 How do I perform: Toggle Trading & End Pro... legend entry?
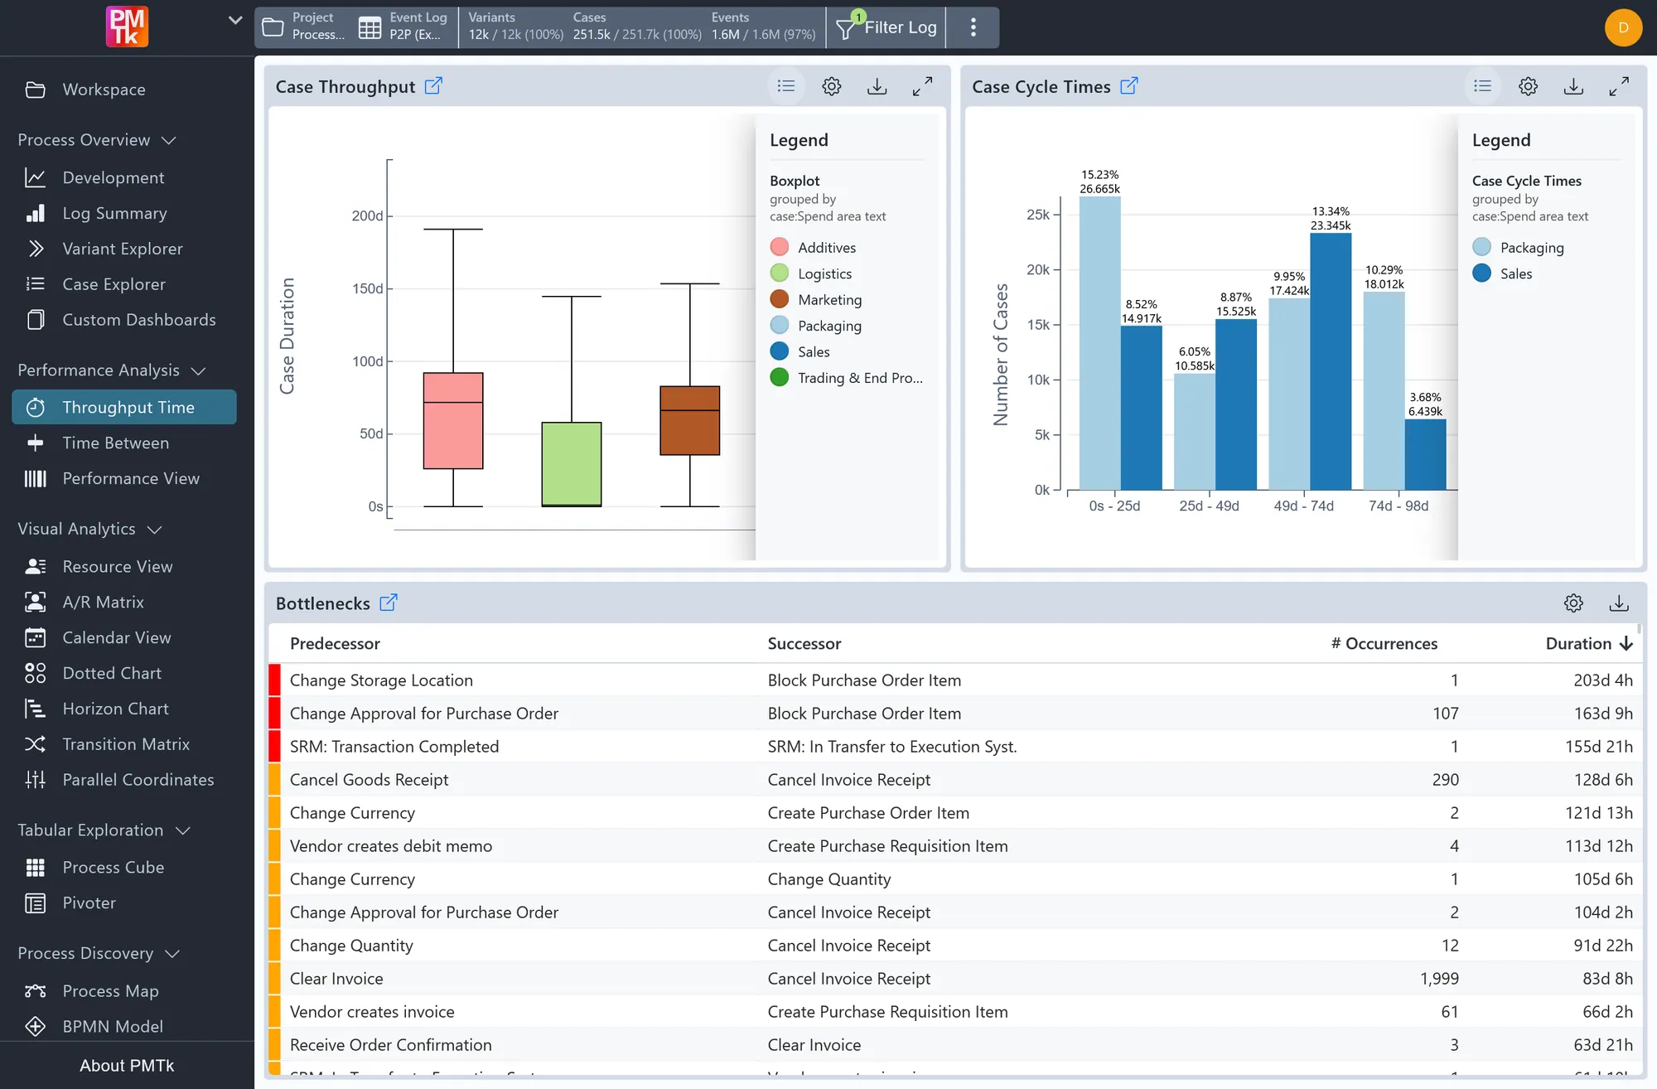pos(846,377)
